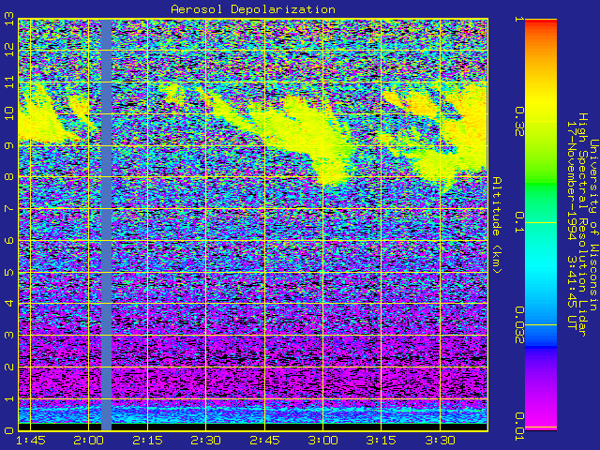Click altitude label '7' on the left axis
Viewport: 600px width, 450px height.
[9, 208]
